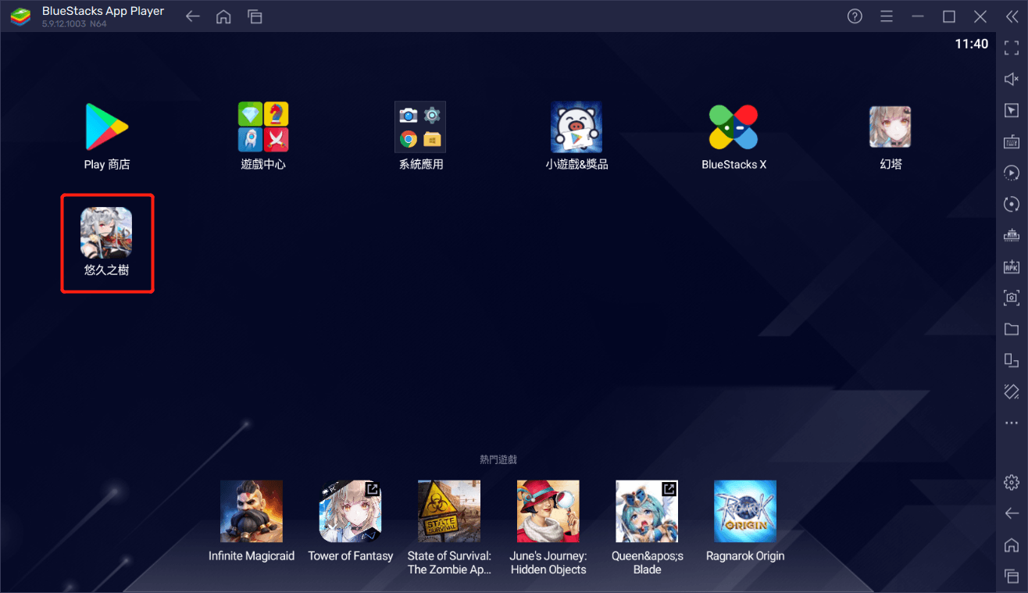
Task: Open State of Survival game thumbnail
Action: [x=449, y=512]
